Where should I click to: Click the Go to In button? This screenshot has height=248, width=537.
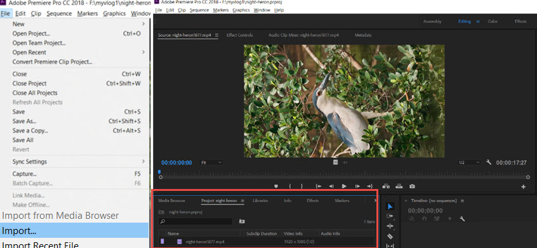point(318,186)
